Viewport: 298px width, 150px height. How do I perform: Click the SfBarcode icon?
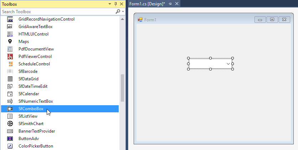(x=10, y=71)
